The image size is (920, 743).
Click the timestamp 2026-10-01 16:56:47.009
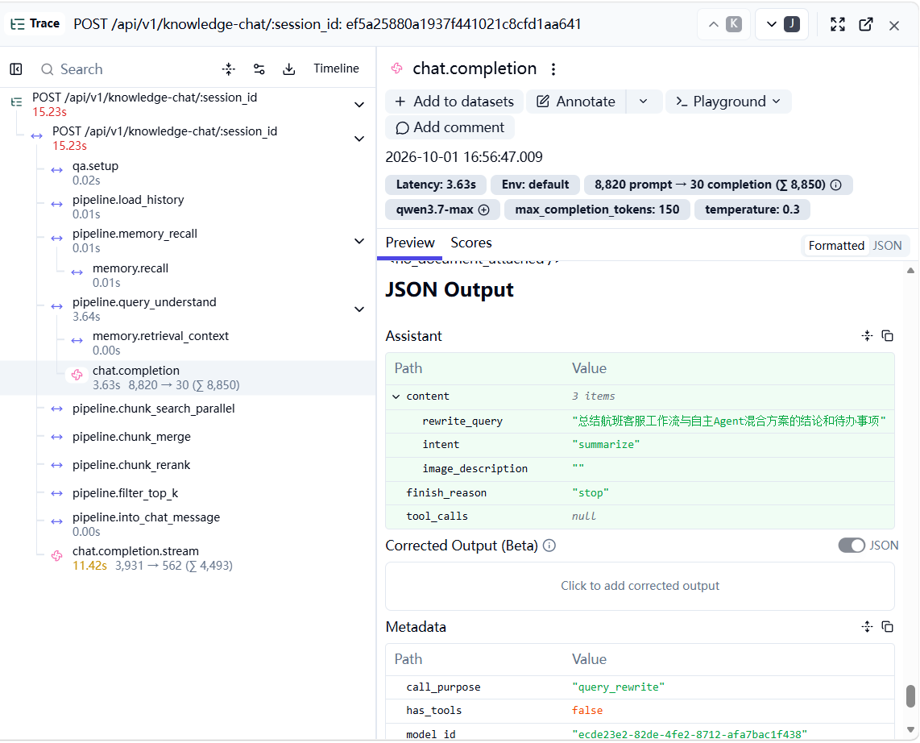(x=464, y=157)
